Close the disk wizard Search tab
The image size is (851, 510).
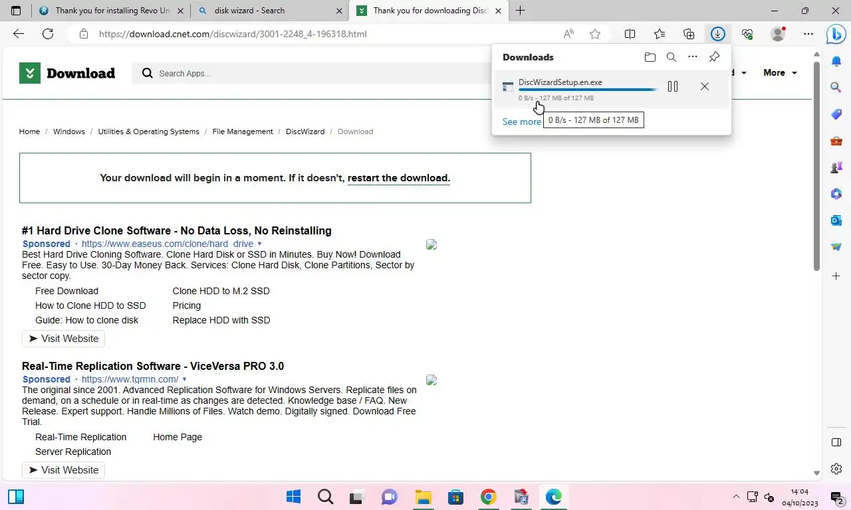[339, 11]
